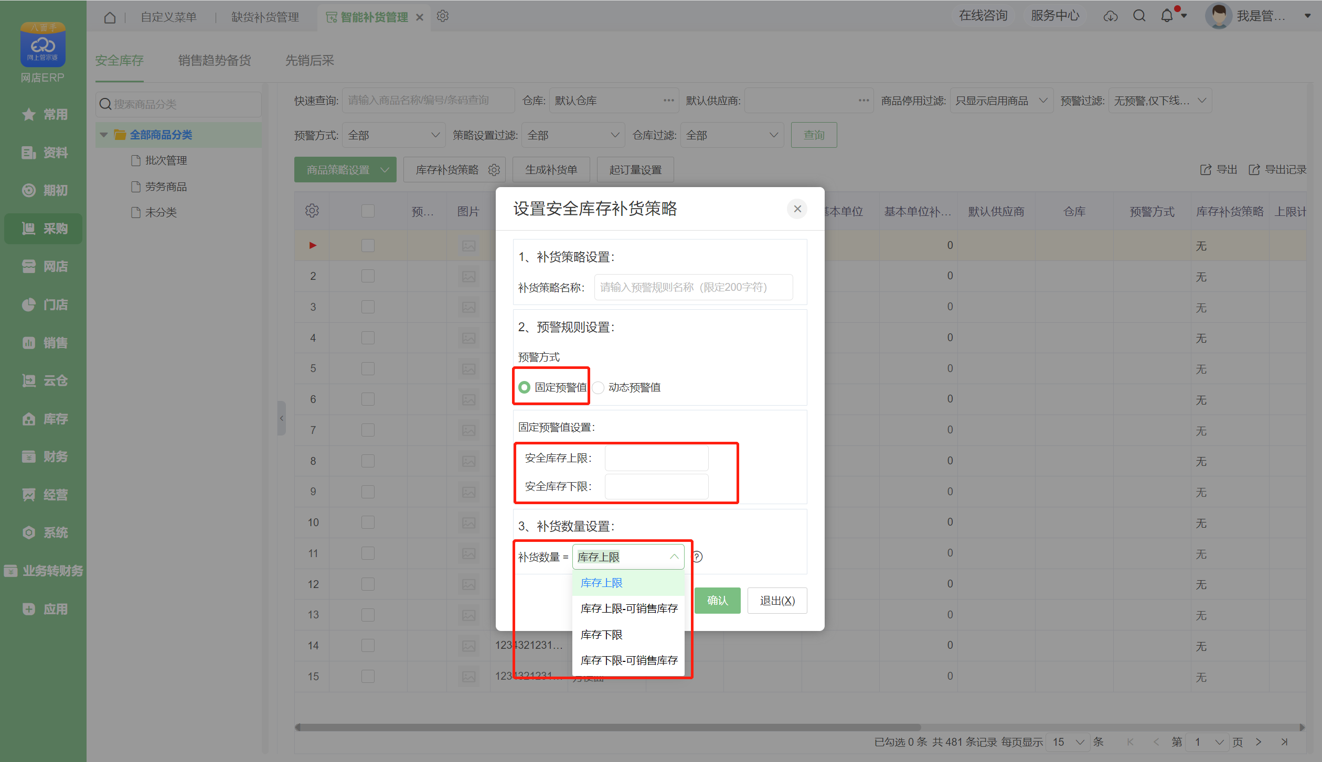1322x762 pixels.
Task: Click the cloud download icon in top bar
Action: pos(1110,17)
